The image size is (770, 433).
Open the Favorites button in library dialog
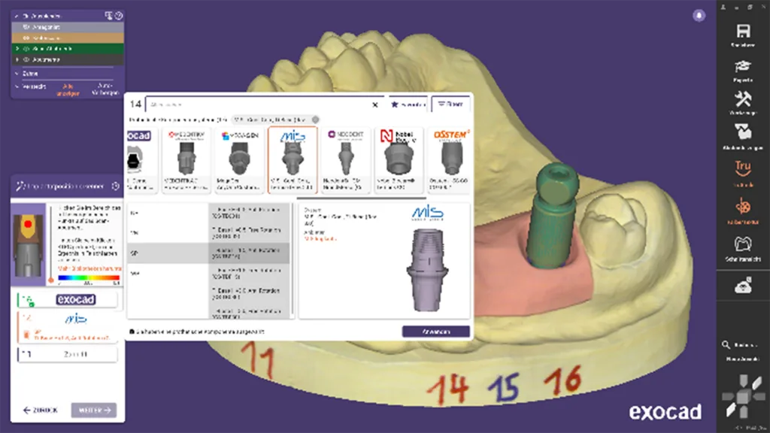[408, 104]
